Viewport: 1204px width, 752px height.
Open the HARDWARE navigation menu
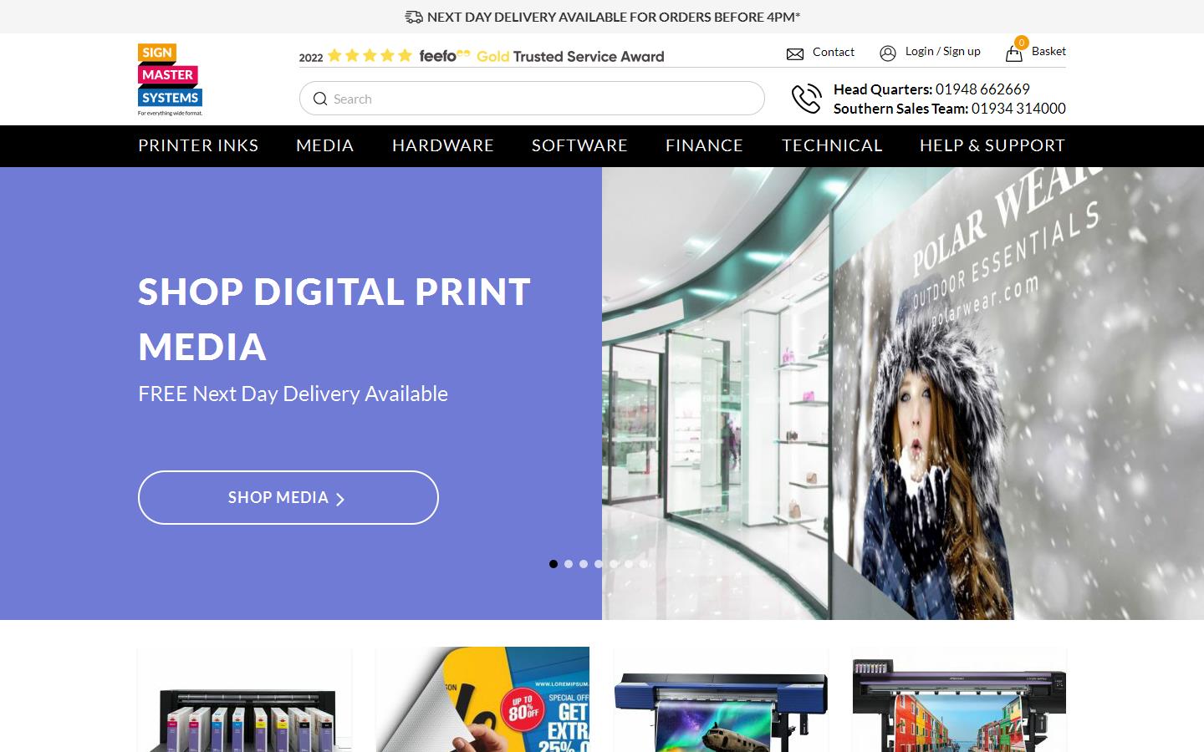point(443,146)
